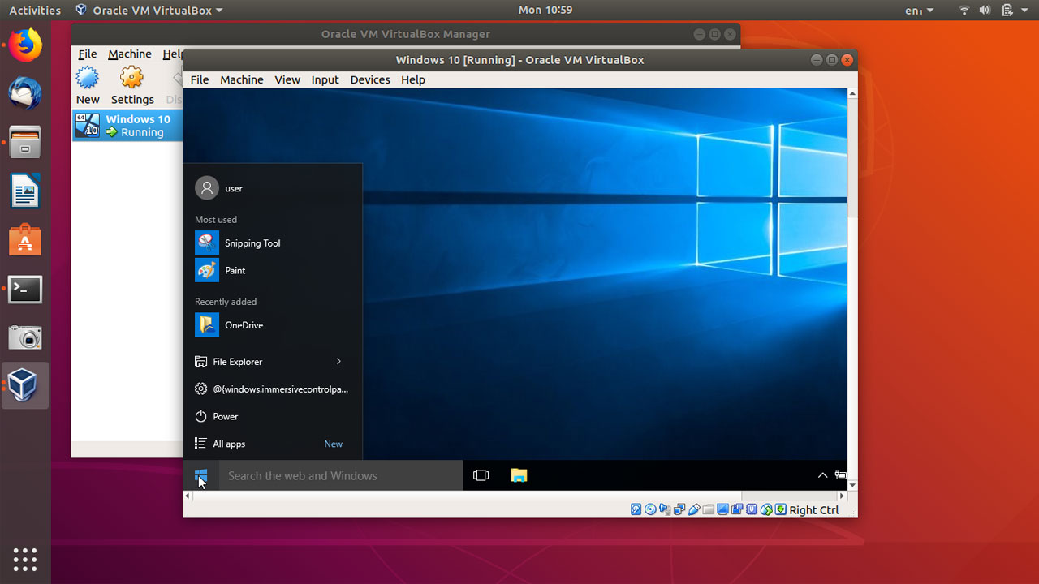Open File Explorer from the Windows taskbar
The image size is (1039, 584).
[518, 475]
